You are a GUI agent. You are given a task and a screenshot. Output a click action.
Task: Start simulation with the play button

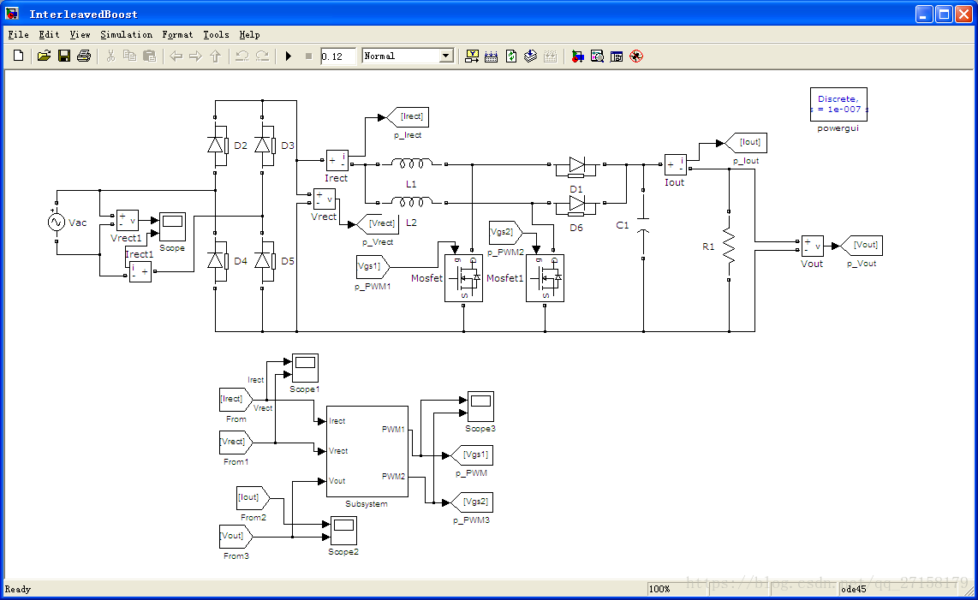(288, 56)
